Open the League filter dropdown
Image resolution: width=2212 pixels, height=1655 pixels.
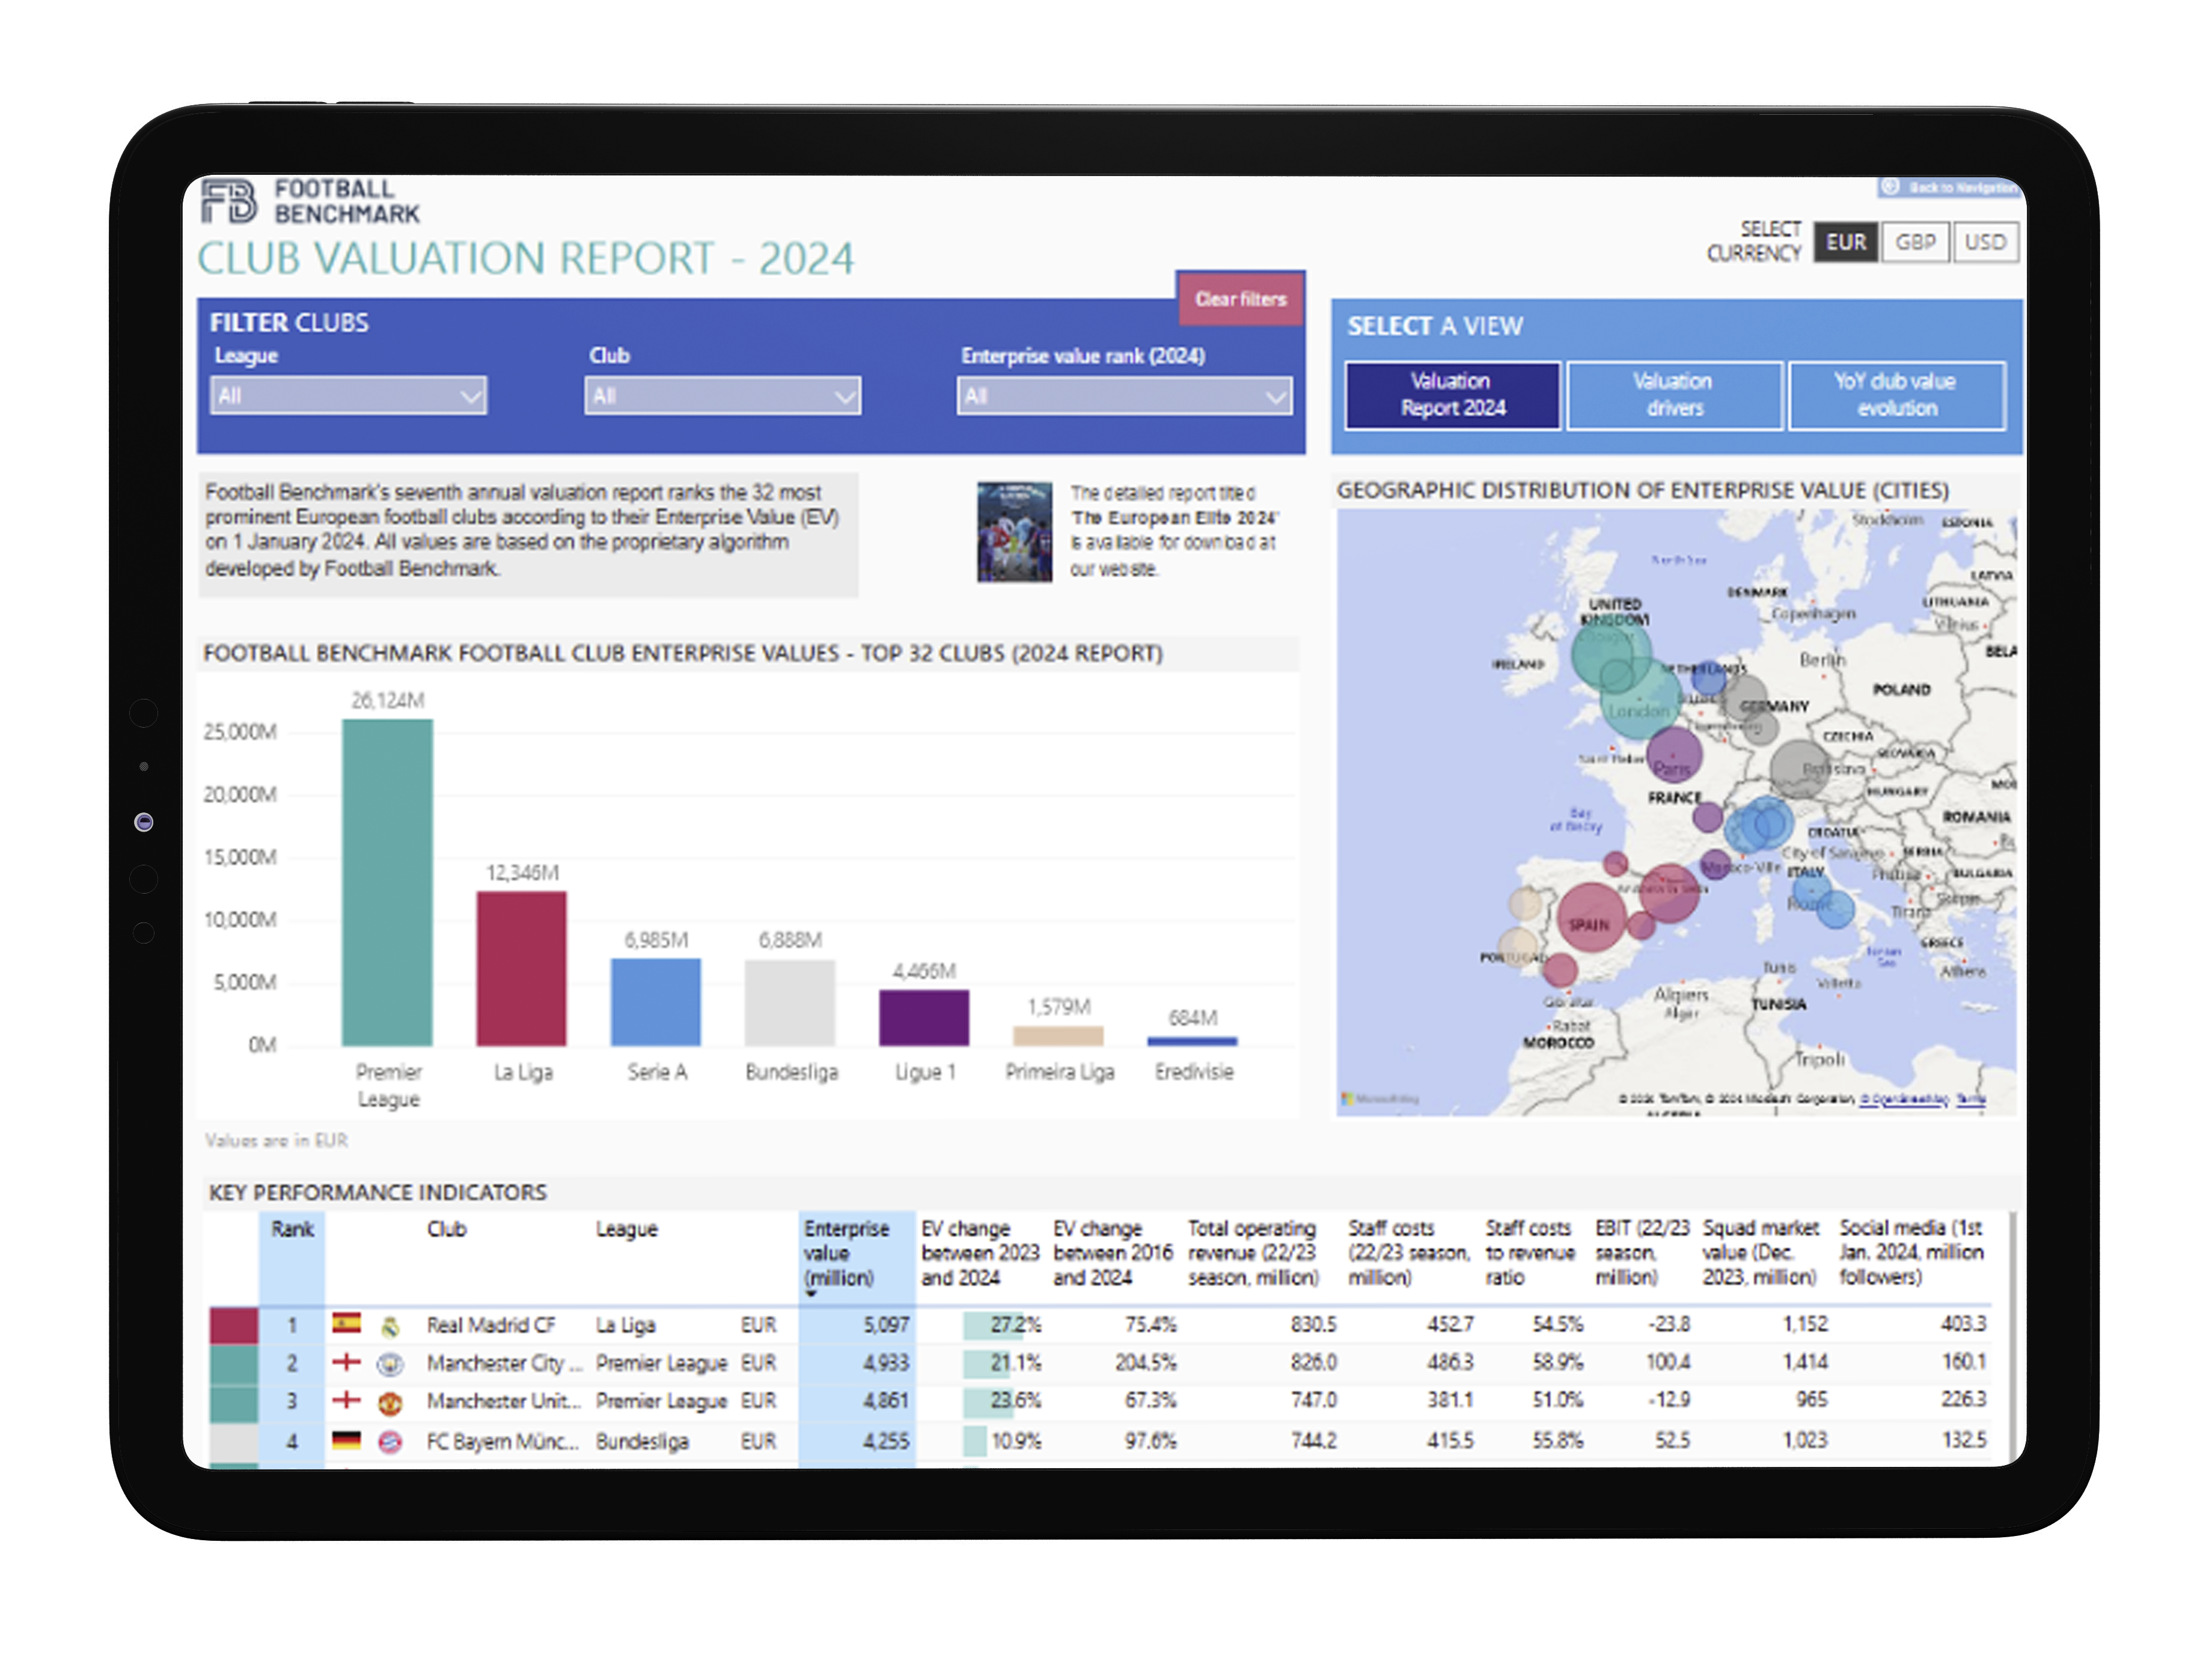click(x=348, y=396)
